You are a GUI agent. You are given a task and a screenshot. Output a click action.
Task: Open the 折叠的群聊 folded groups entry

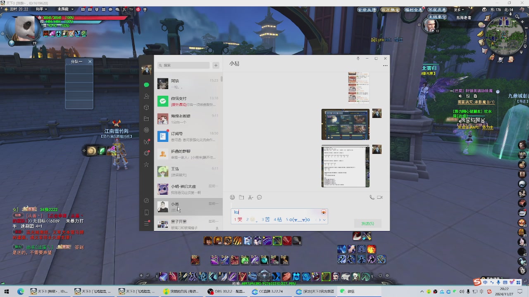[x=188, y=154]
